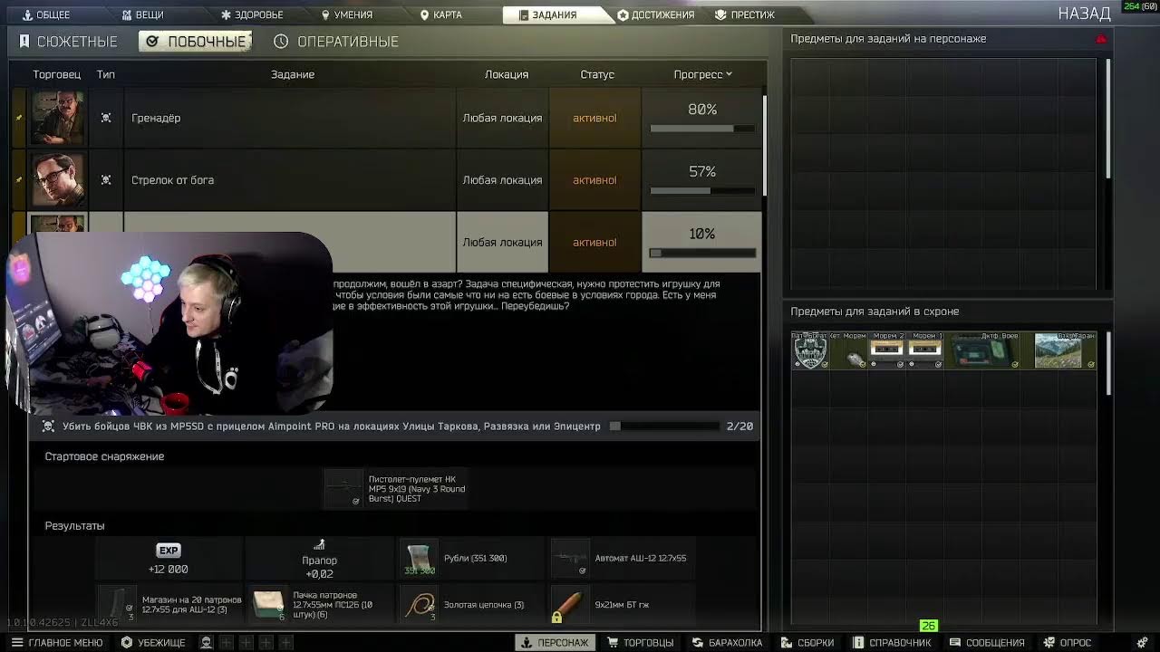Click the 10% progress bar
Image resolution: width=1160 pixels, height=652 pixels.
702,254
